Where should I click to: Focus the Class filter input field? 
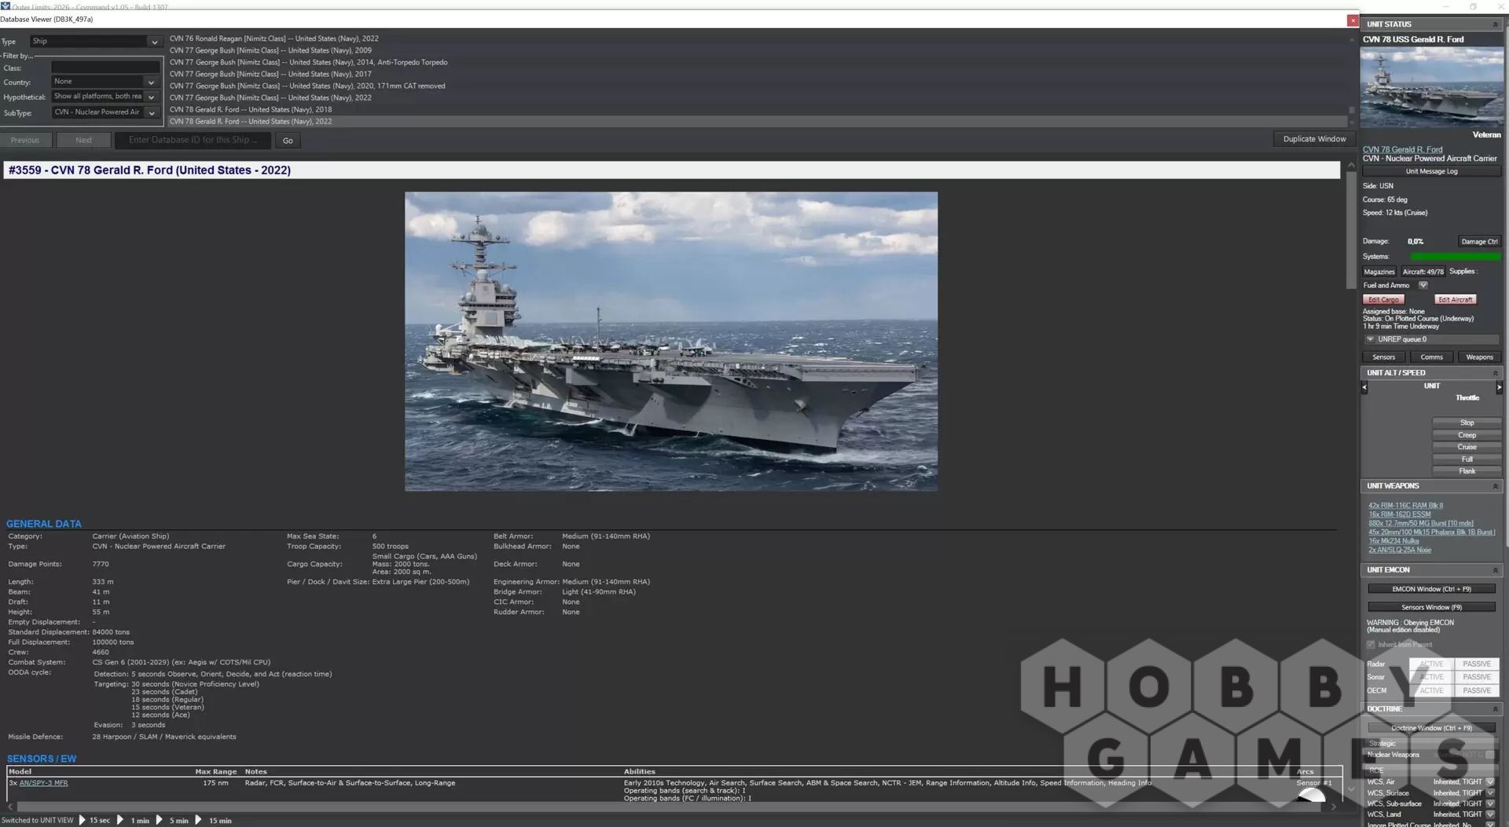click(105, 68)
